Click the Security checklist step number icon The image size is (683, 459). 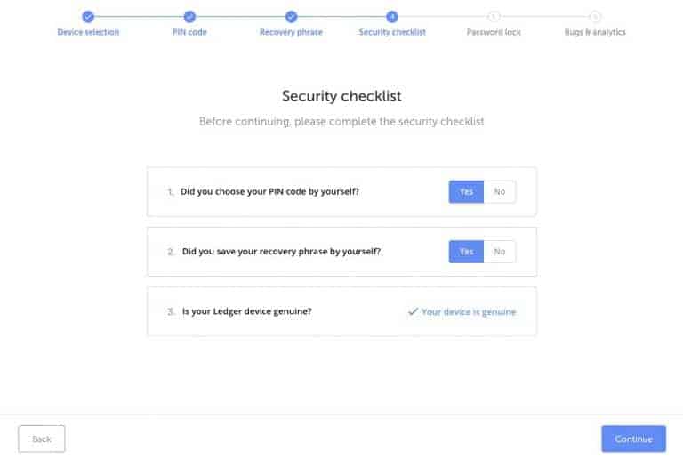tap(392, 16)
